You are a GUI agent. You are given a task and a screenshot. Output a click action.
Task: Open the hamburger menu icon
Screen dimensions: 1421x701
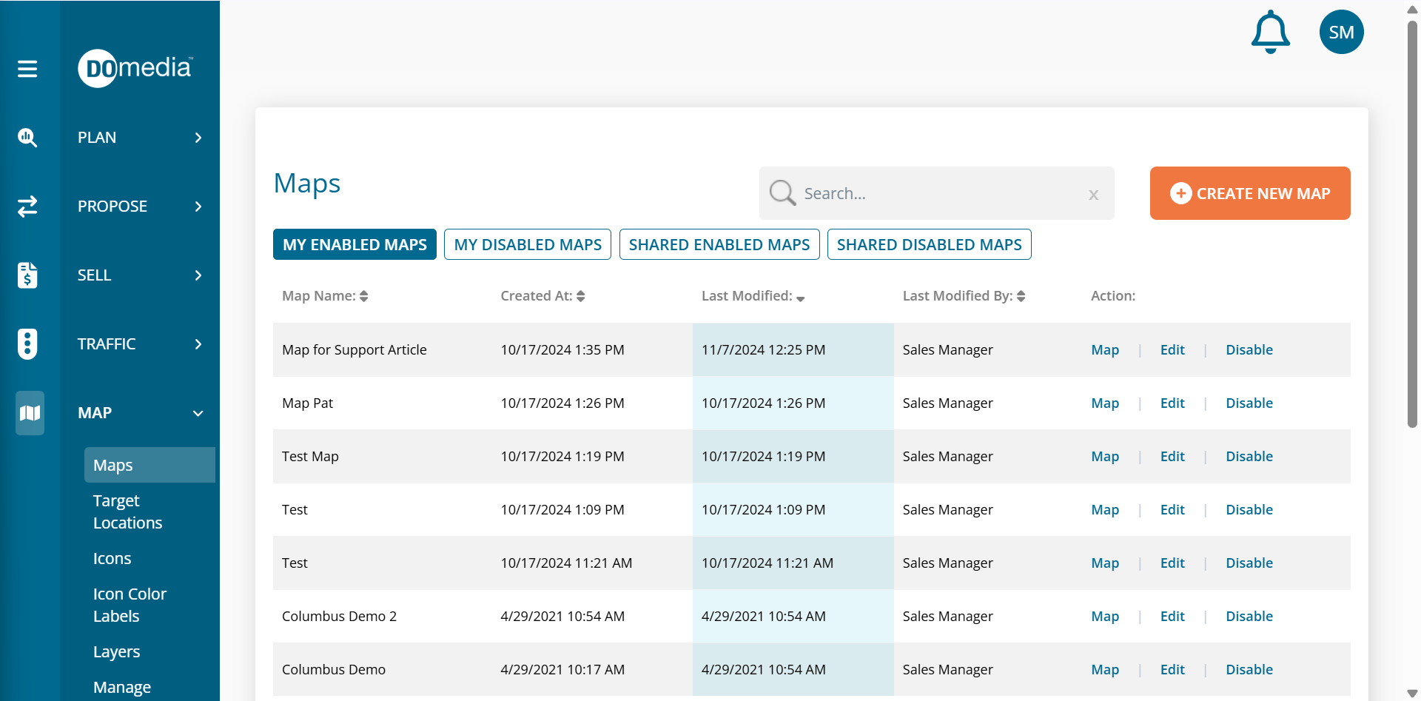pos(27,69)
